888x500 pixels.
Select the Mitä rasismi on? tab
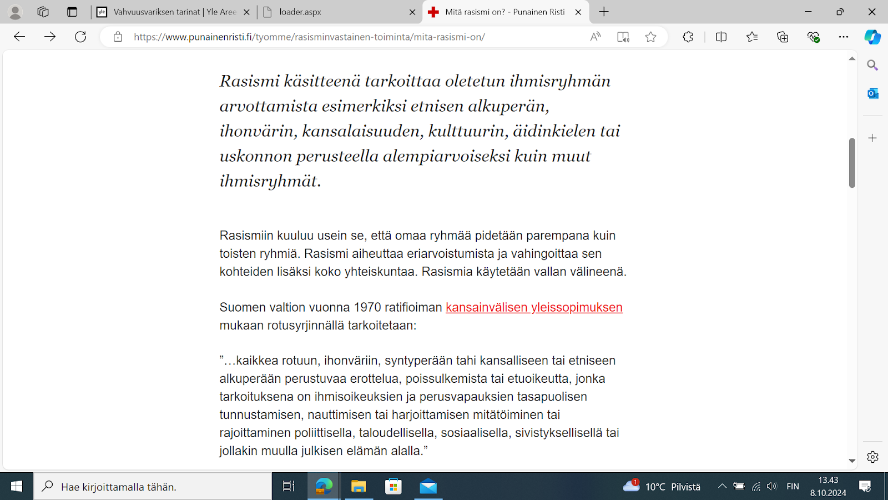click(504, 12)
